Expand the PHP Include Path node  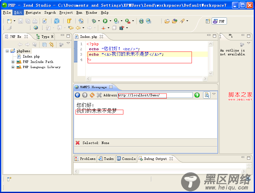[13, 62]
